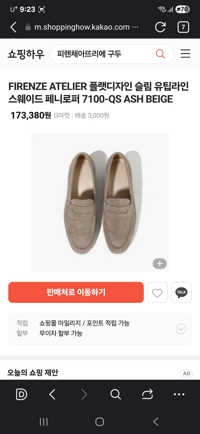This screenshot has width=200, height=434.
Task: Open the Daum D icon in bottom toolbar
Action: [21, 394]
